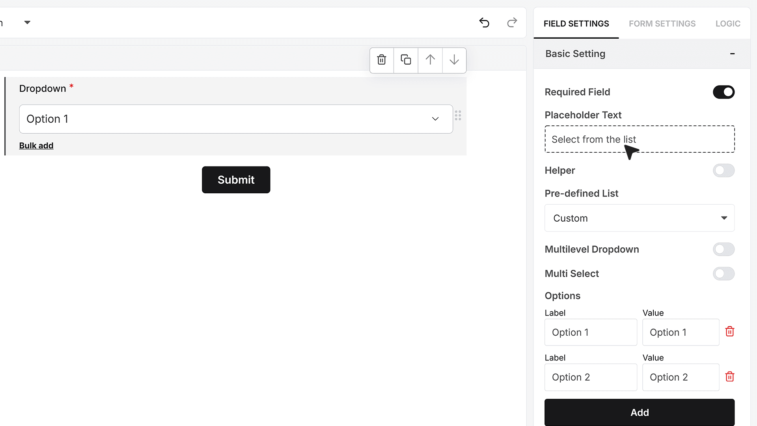Click the Placeholder Text input field
The height and width of the screenshot is (426, 757).
(640, 139)
